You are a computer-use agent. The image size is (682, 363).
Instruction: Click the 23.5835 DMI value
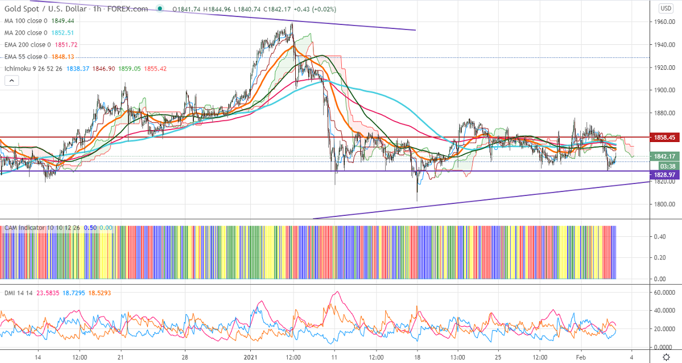coord(48,293)
